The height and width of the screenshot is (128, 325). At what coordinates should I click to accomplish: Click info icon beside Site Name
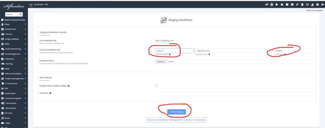pyautogui.click(x=50, y=93)
